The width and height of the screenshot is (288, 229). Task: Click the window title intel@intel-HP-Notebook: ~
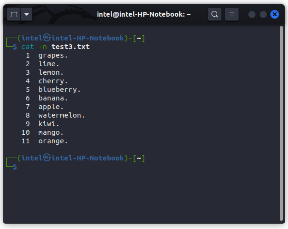pos(144,14)
